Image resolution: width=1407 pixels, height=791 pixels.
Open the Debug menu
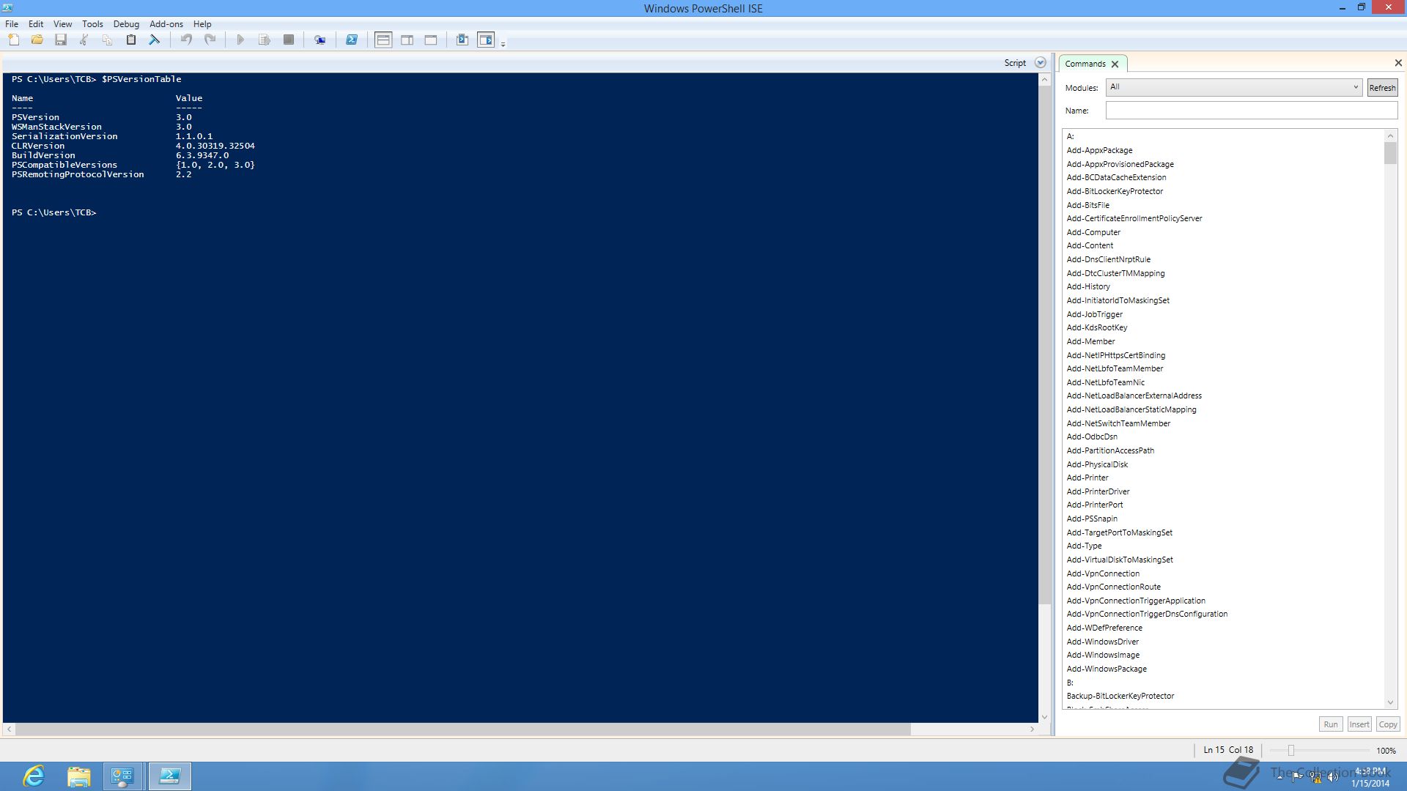pos(126,24)
